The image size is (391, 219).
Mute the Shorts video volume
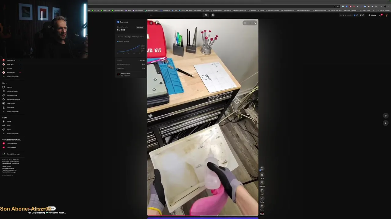pyautogui.click(x=157, y=23)
